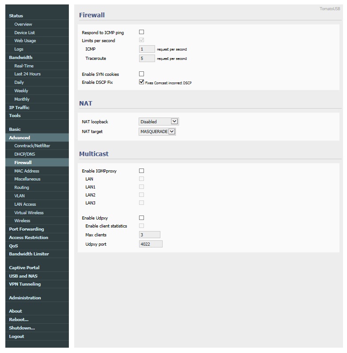347x353 pixels.
Task: Toggle Enable client statistics checkbox
Action: 141,226
